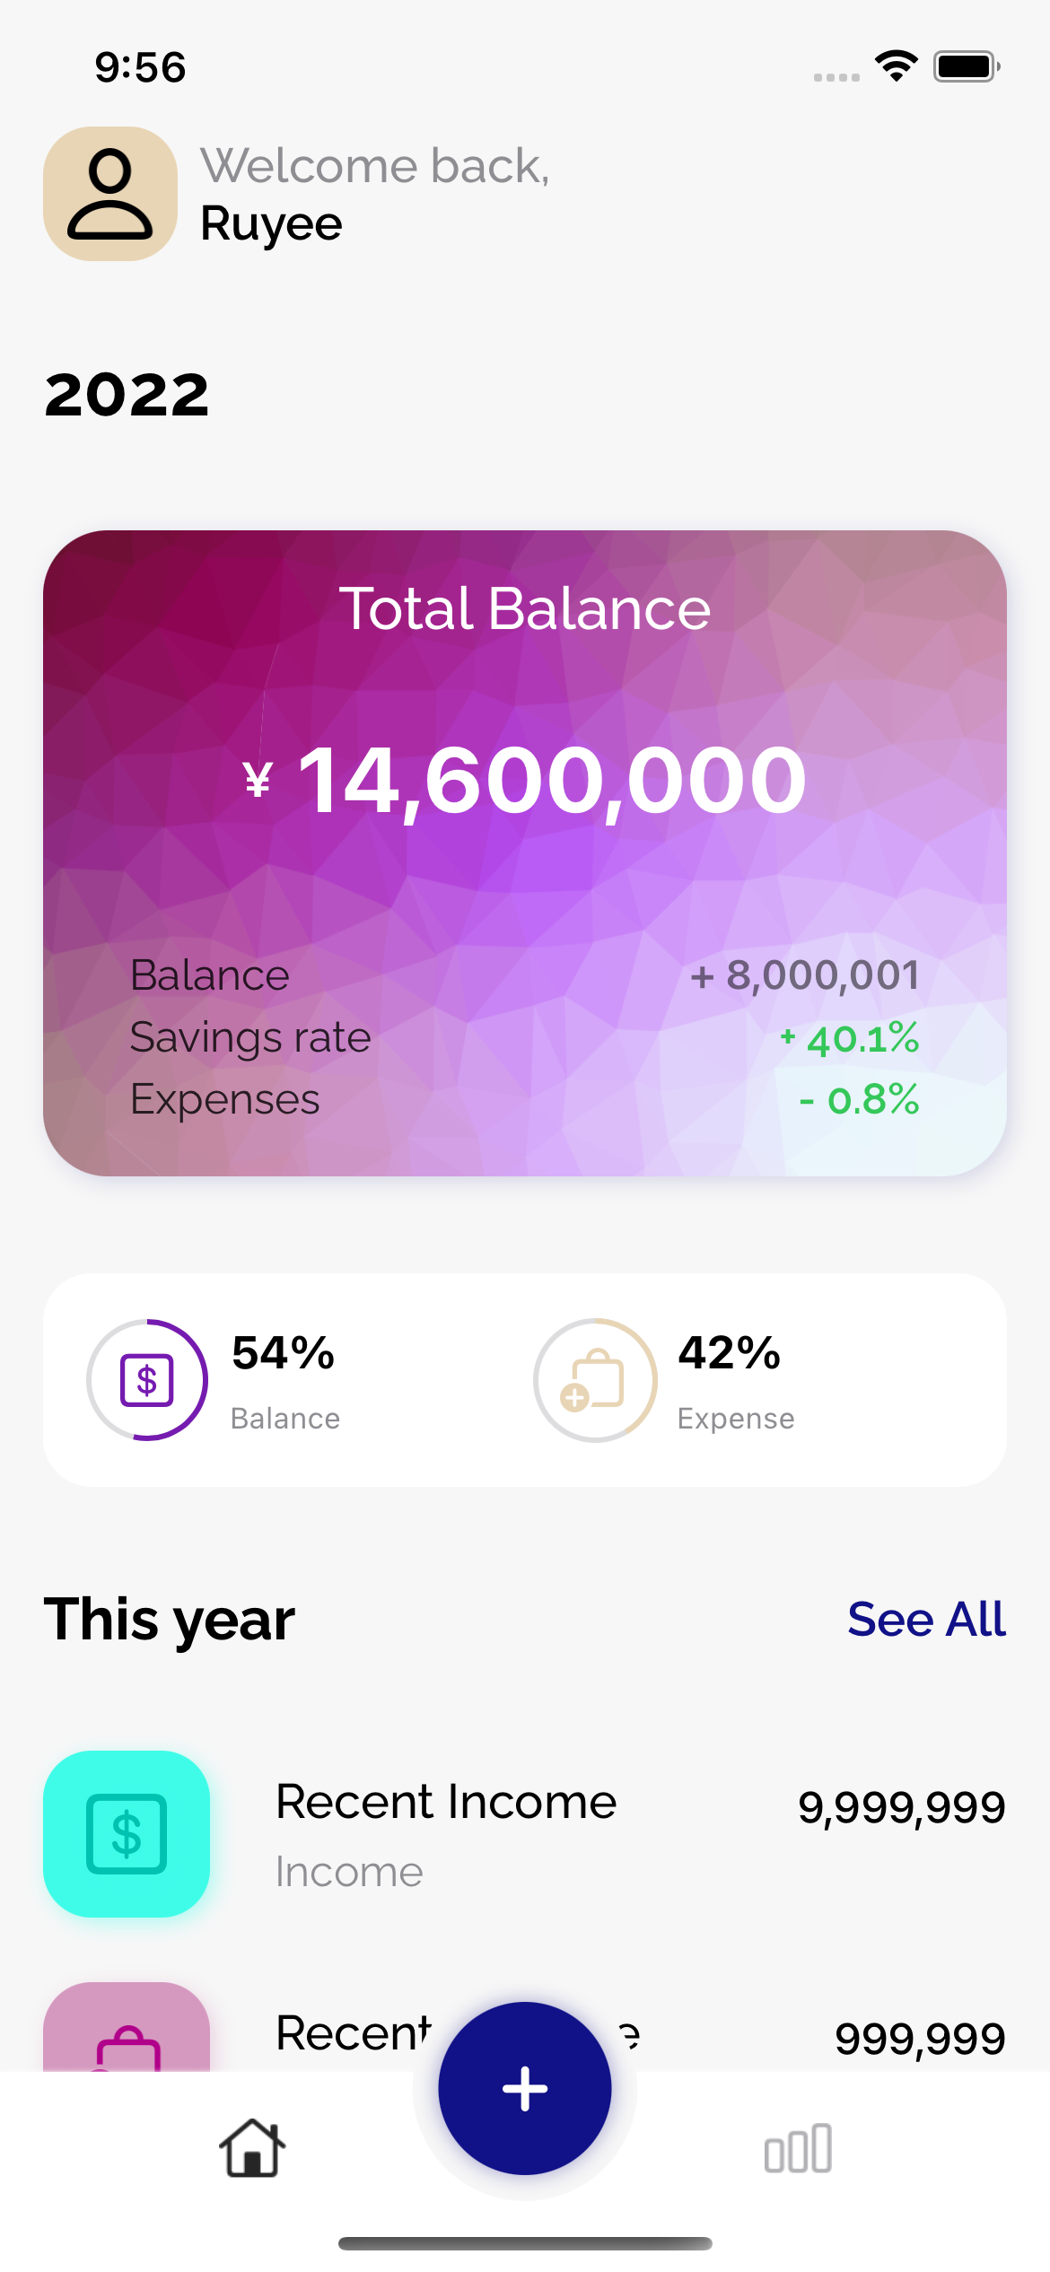The width and height of the screenshot is (1050, 2272).
Task: Open the Home tab
Action: (252, 2148)
